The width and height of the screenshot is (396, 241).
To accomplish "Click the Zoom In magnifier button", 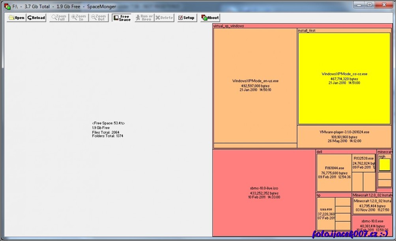I will point(78,18).
